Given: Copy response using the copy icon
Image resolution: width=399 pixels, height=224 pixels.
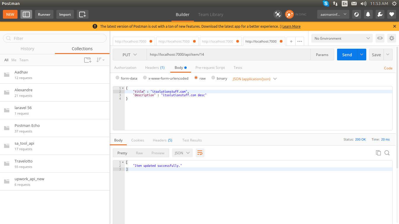Looking at the screenshot, I should 378,153.
